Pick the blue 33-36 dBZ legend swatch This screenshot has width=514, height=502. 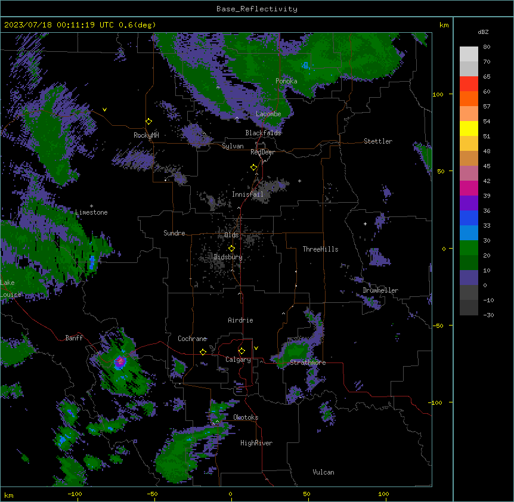[x=469, y=218]
